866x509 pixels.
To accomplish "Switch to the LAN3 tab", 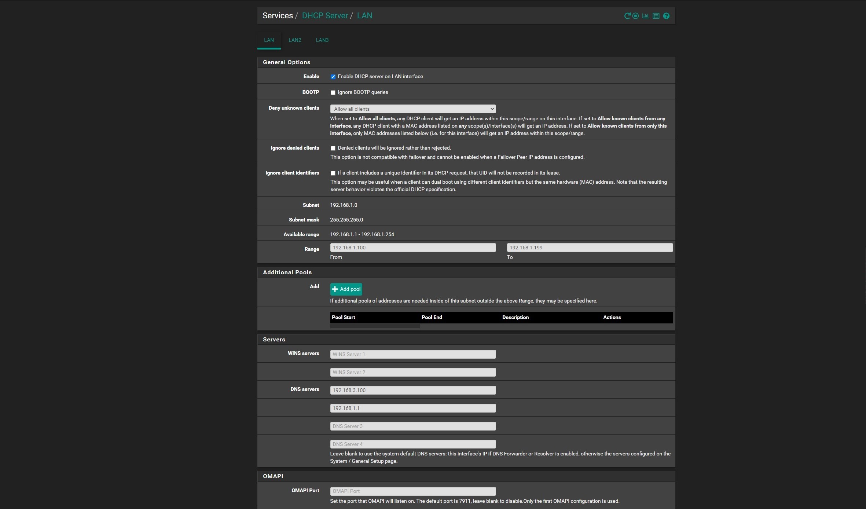I will (322, 40).
